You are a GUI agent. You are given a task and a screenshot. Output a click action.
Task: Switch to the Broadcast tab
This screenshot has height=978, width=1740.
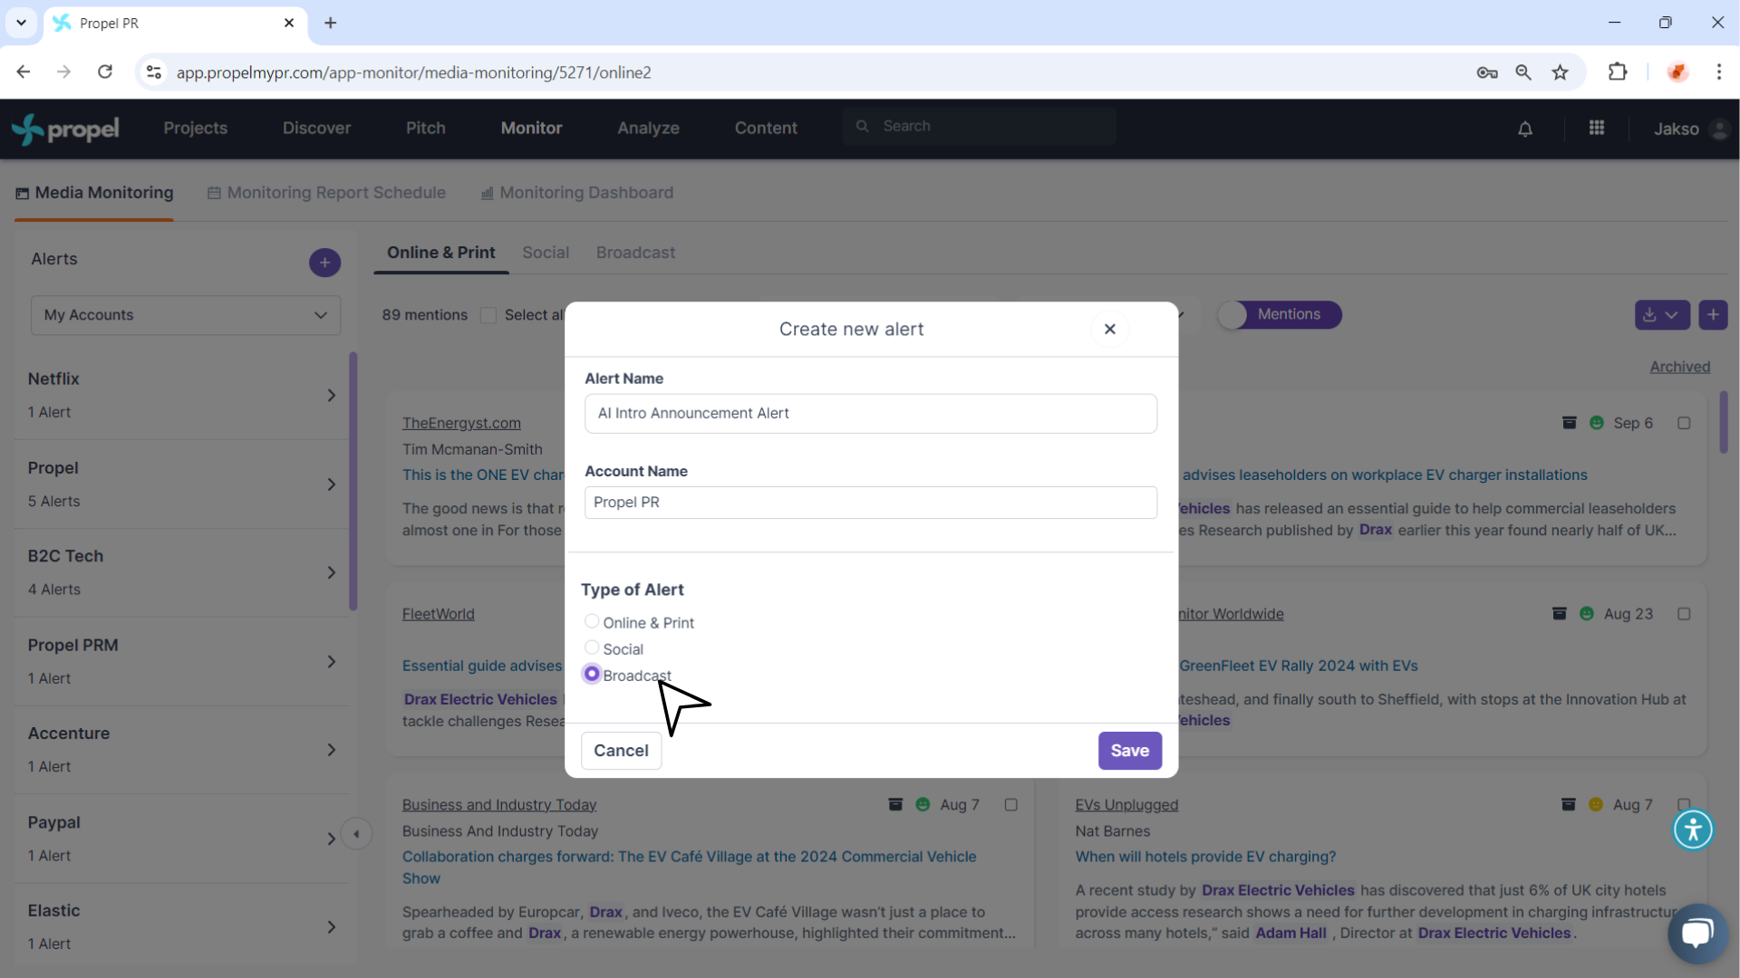(x=635, y=253)
